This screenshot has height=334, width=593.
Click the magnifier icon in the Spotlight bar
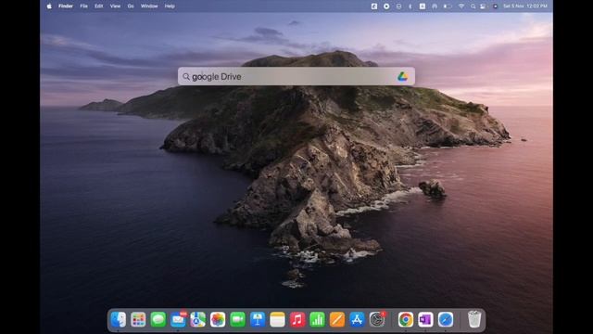186,77
